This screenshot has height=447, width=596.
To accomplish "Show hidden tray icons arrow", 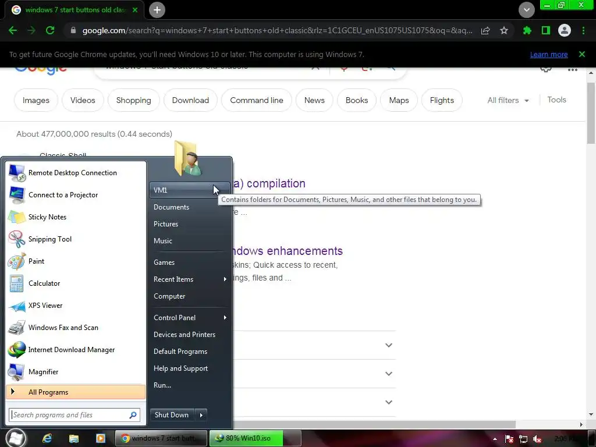I will [495, 439].
